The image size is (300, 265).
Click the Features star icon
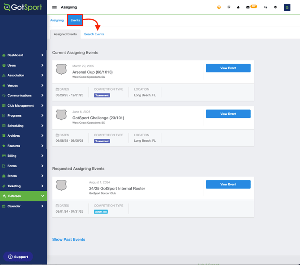[4, 146]
